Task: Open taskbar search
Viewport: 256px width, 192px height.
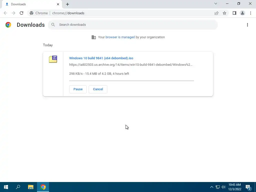Action: pyautogui.click(x=18, y=187)
